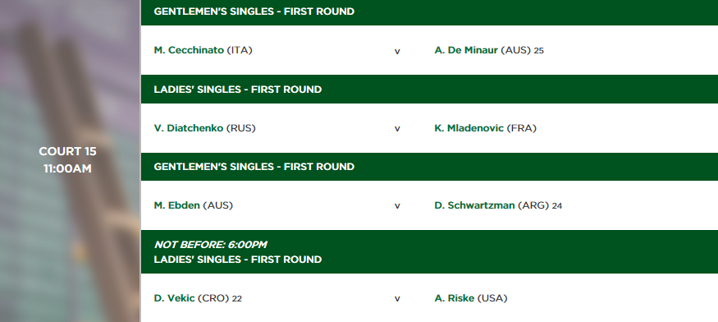The width and height of the screenshot is (718, 322).
Task: Click M. Ebden player name
Action: point(176,205)
